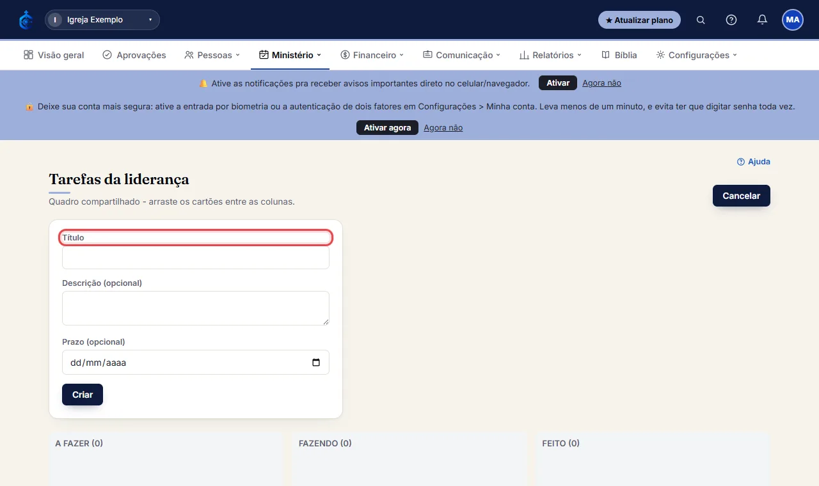Open the Igreja Exemplo church selector
819x486 pixels.
pos(102,20)
